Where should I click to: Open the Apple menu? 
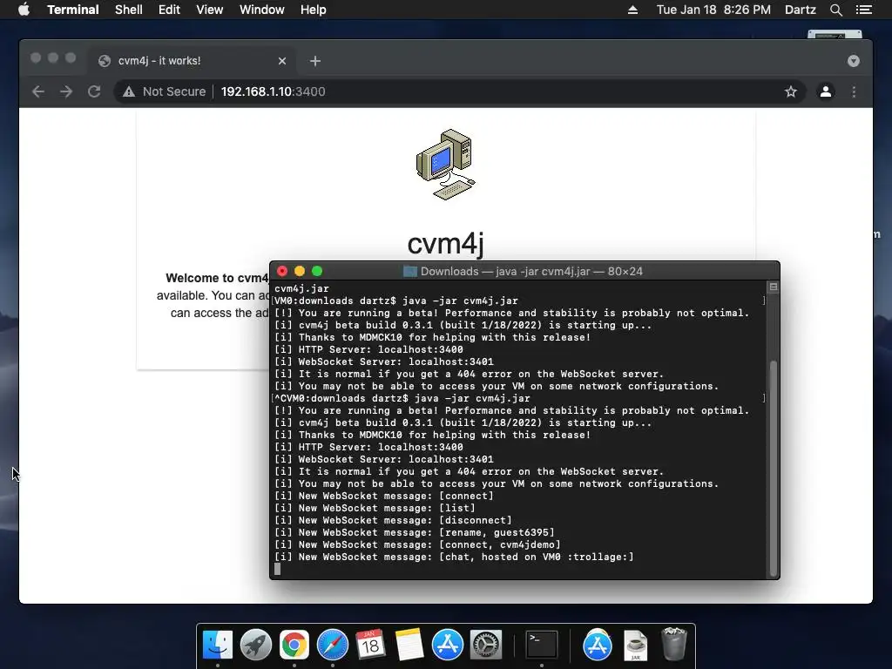click(24, 10)
